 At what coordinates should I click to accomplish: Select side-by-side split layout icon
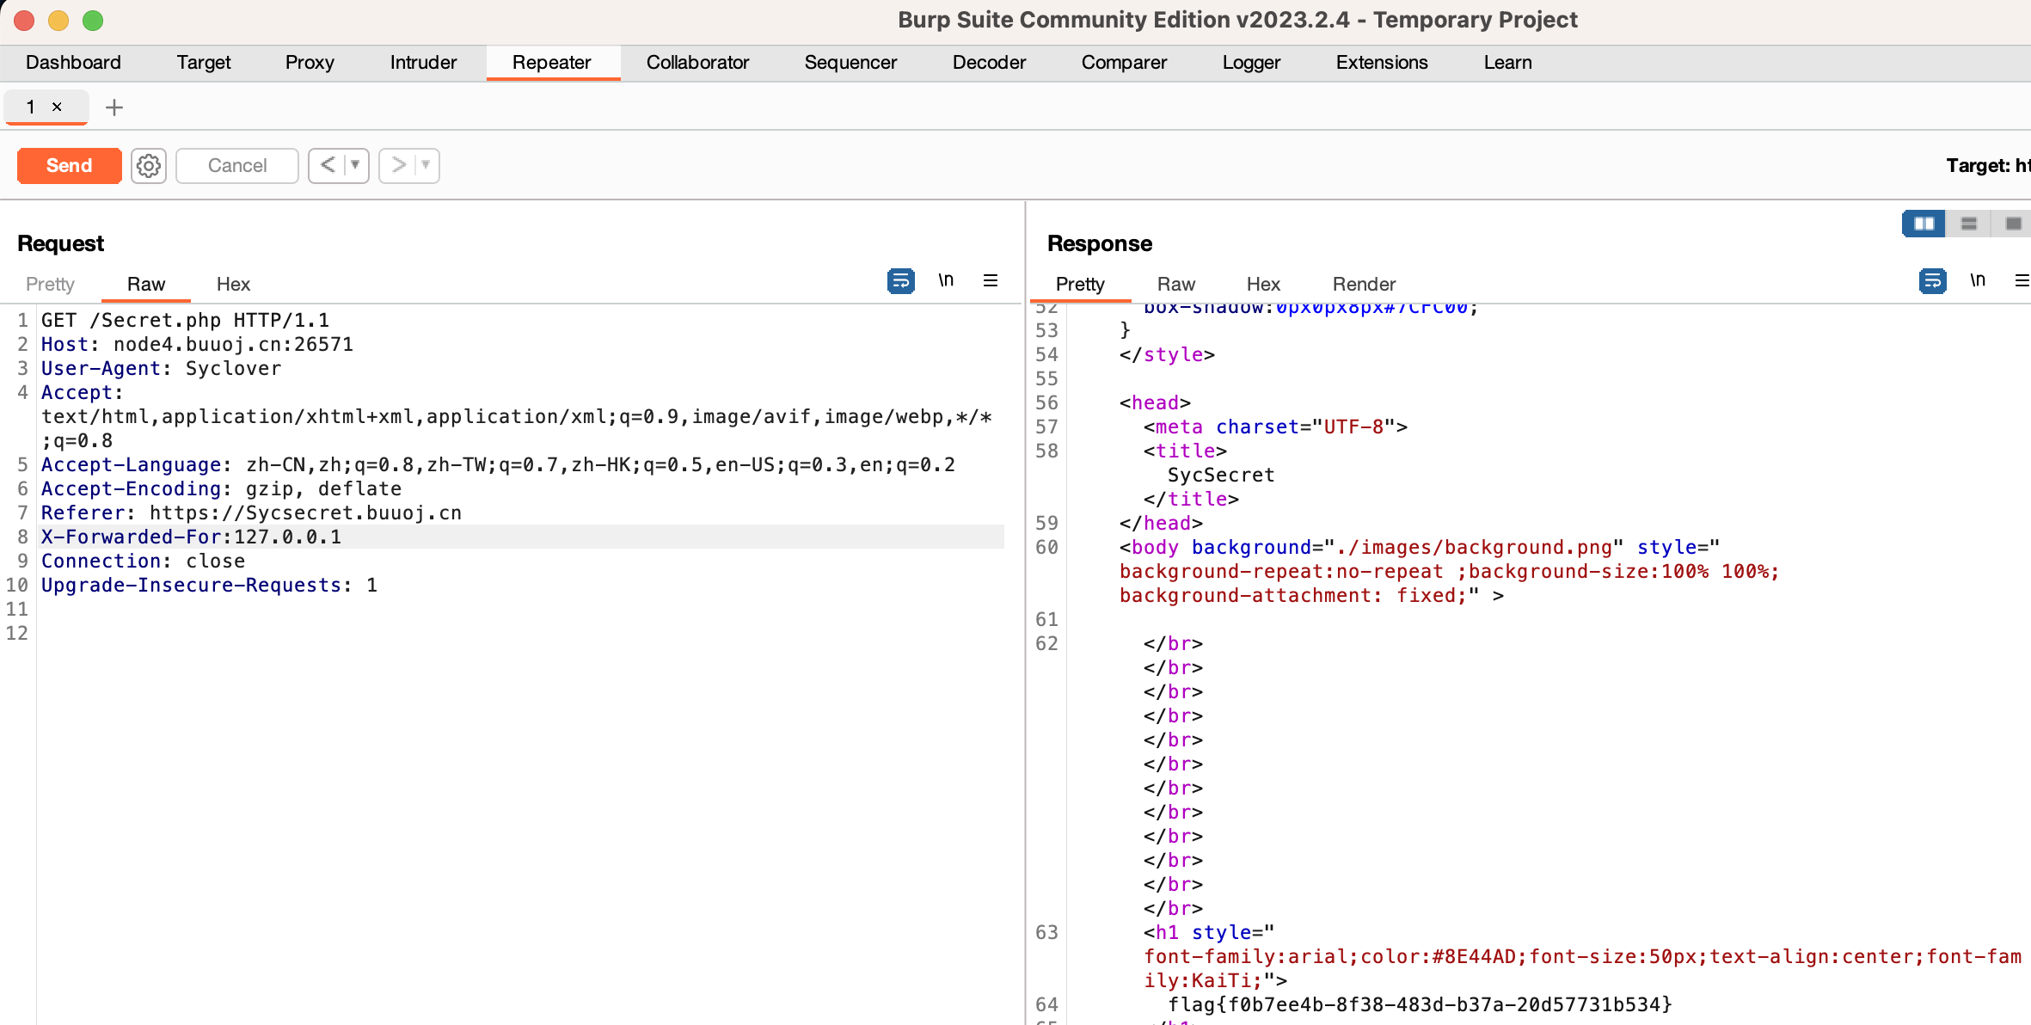click(x=1924, y=224)
